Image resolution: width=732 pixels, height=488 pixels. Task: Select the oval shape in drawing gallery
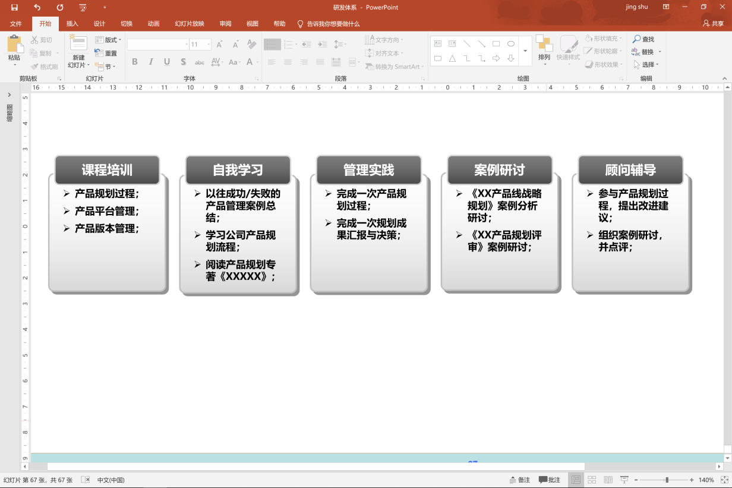[x=511, y=43]
